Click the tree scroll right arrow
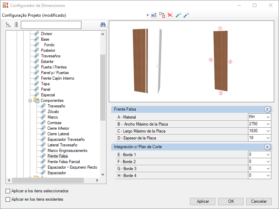The image size is (279, 209). click(x=97, y=180)
